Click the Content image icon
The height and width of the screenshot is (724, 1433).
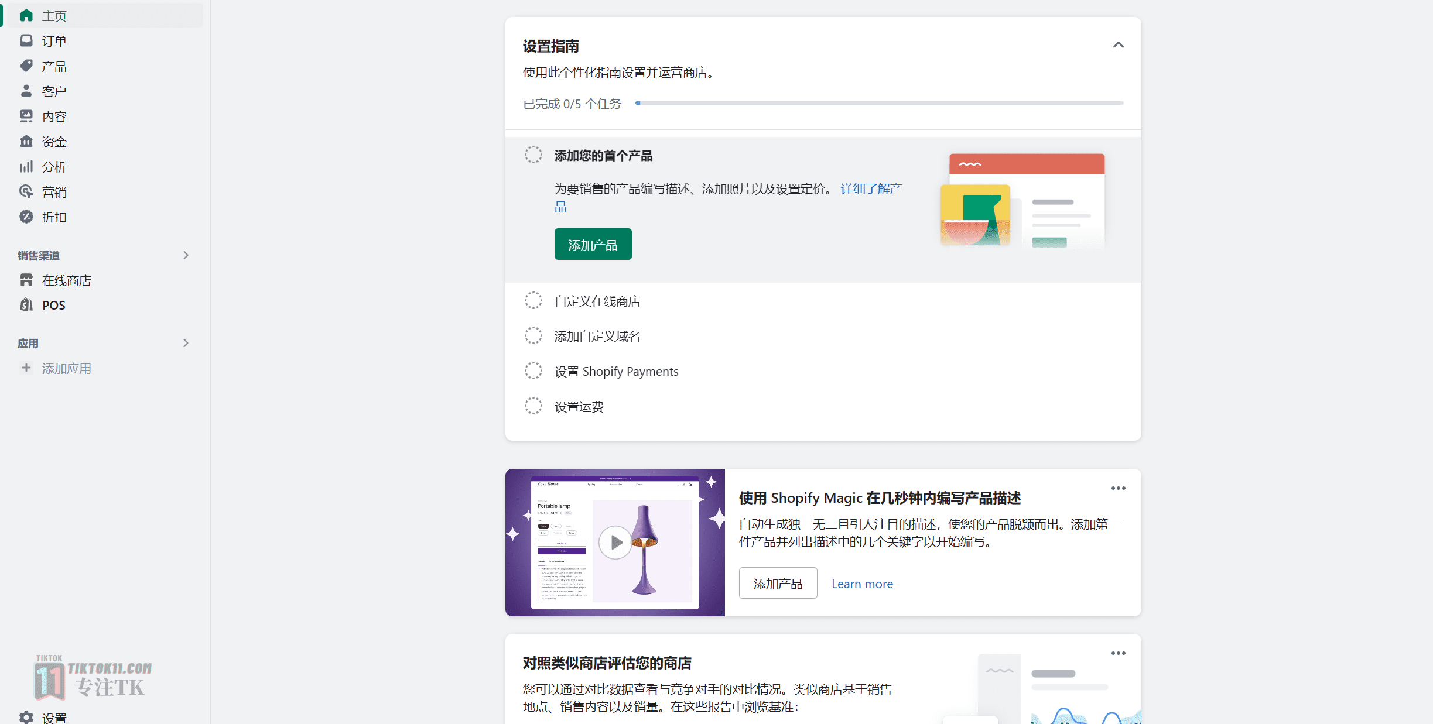coord(26,116)
